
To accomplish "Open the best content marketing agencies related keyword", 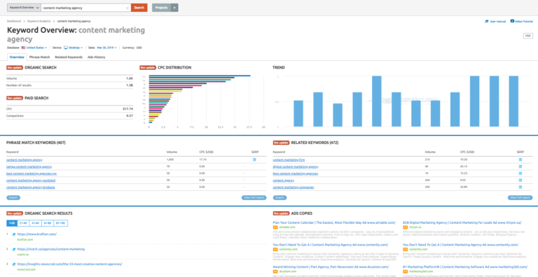I will coord(296,173).
